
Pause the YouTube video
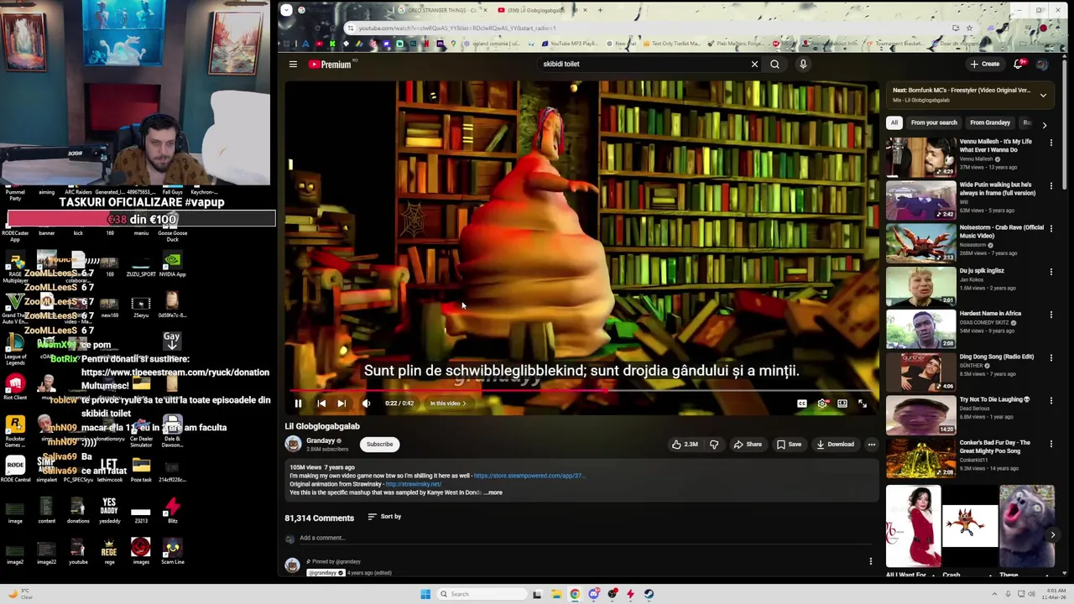[298, 404]
